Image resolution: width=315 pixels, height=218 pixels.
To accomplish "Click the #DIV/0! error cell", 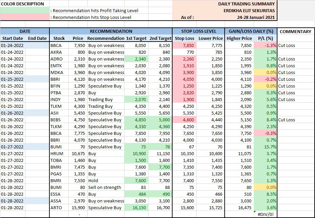I will click(265, 214).
